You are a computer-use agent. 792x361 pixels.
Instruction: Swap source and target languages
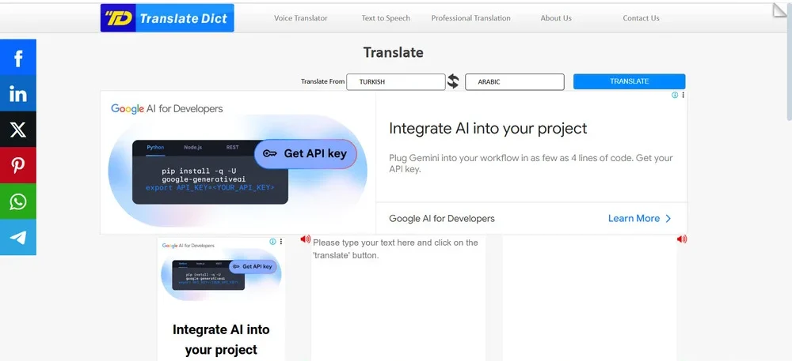click(453, 81)
